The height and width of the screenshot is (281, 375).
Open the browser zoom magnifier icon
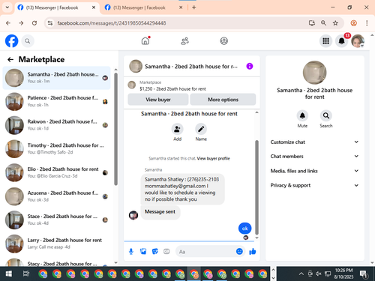click(x=323, y=23)
